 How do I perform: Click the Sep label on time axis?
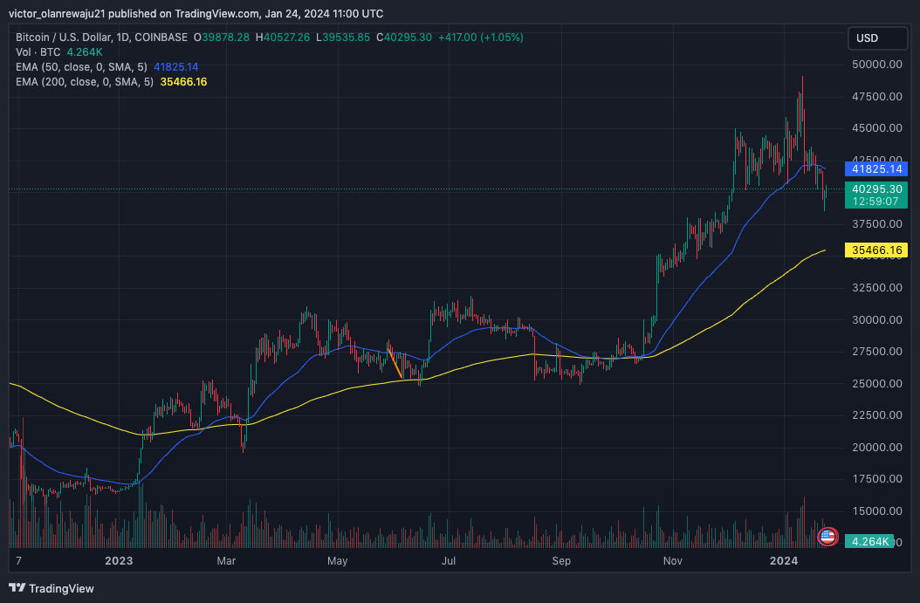click(x=561, y=561)
